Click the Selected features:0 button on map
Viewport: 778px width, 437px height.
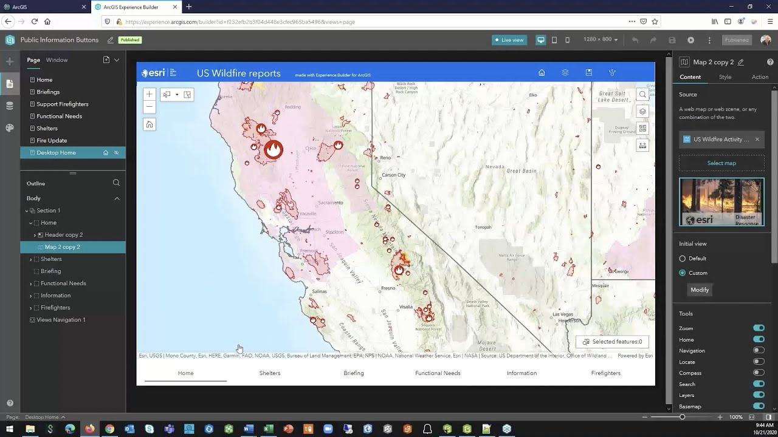pyautogui.click(x=612, y=342)
